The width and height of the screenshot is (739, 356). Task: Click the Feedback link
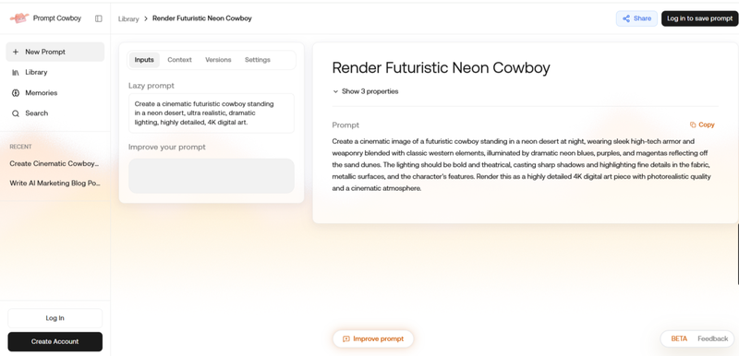(712, 338)
